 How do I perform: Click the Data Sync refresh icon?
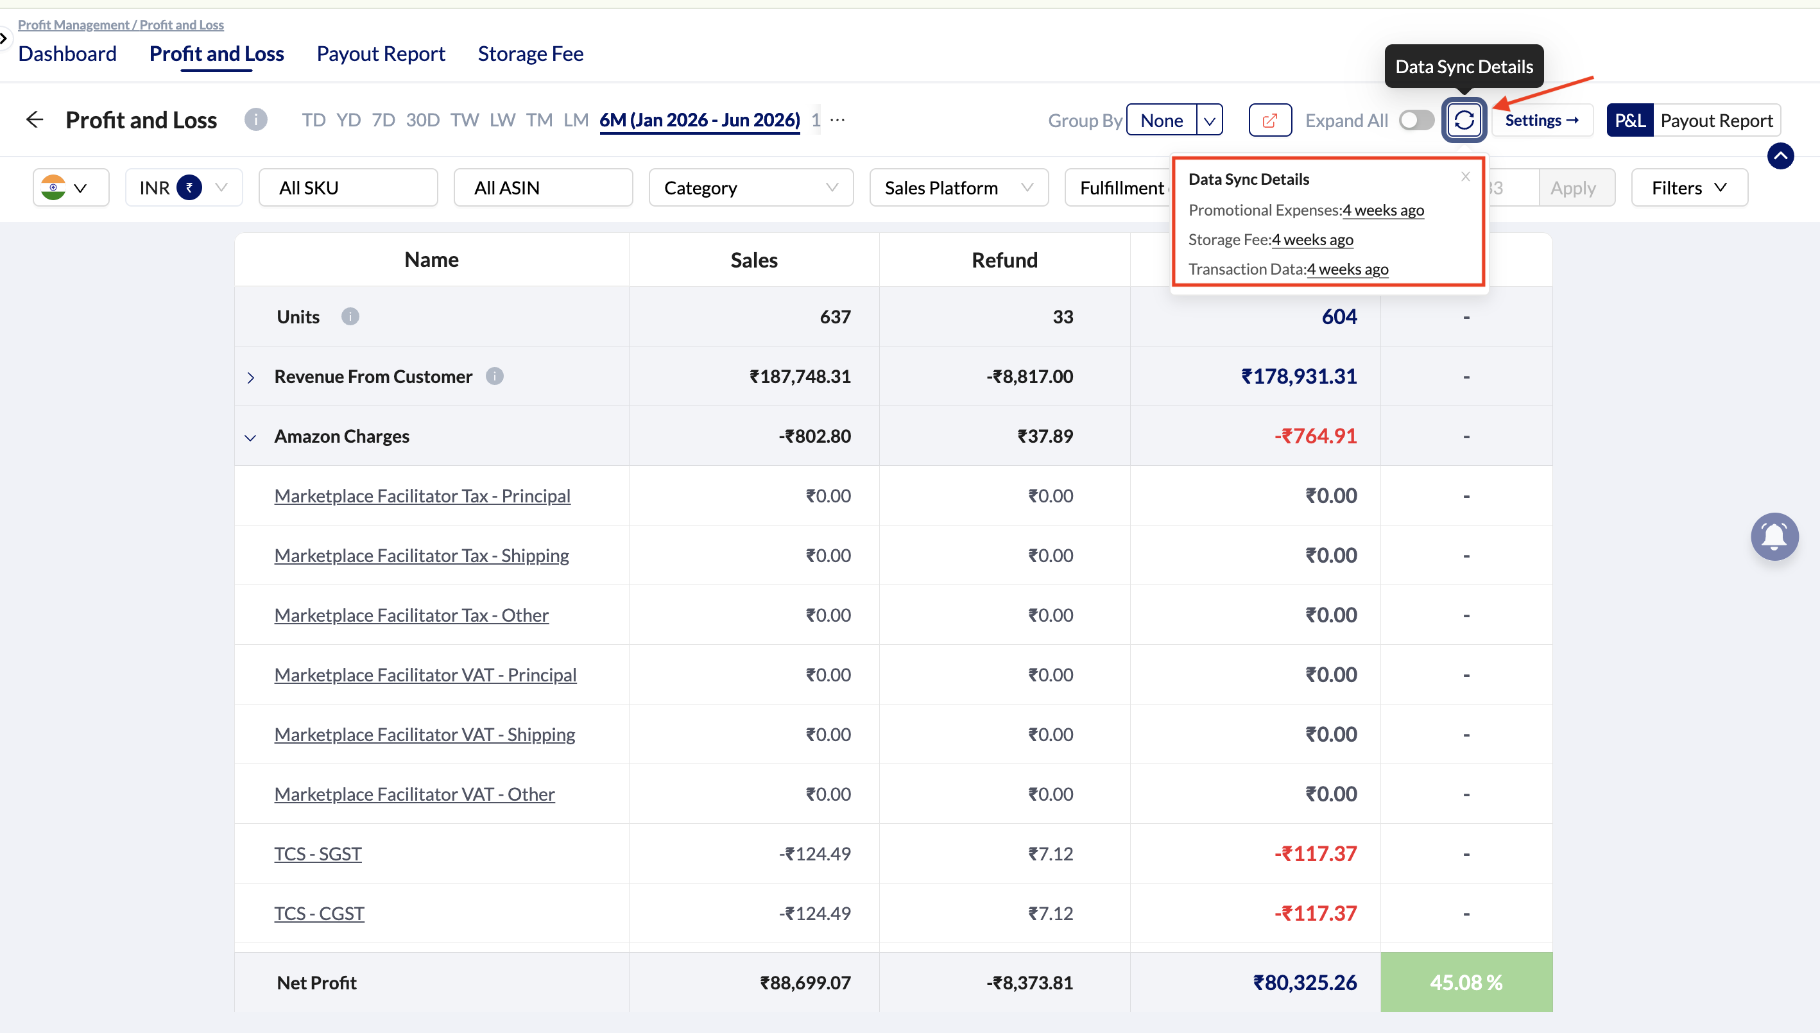(1464, 120)
